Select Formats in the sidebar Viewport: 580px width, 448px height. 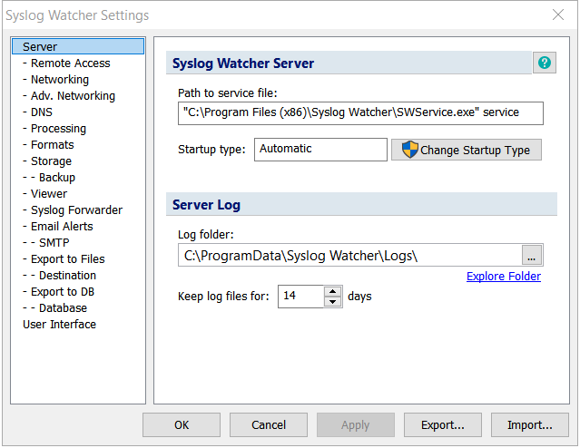52,144
